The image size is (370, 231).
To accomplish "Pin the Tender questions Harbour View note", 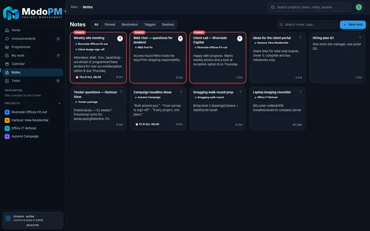I will pyautogui.click(x=121, y=92).
